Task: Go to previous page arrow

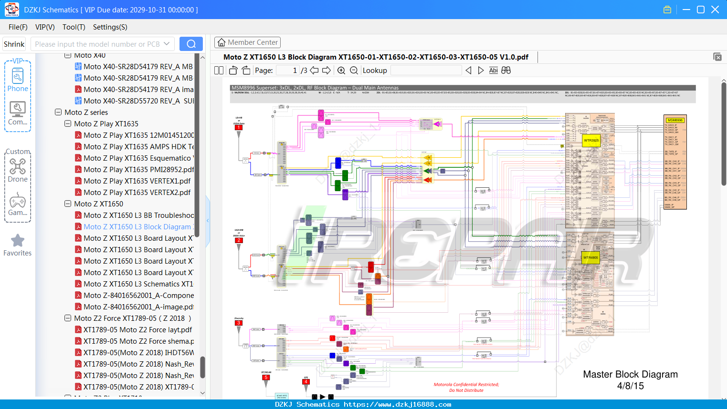Action: [x=314, y=71]
